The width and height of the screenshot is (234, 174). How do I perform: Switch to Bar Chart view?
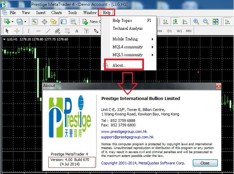tap(166, 22)
